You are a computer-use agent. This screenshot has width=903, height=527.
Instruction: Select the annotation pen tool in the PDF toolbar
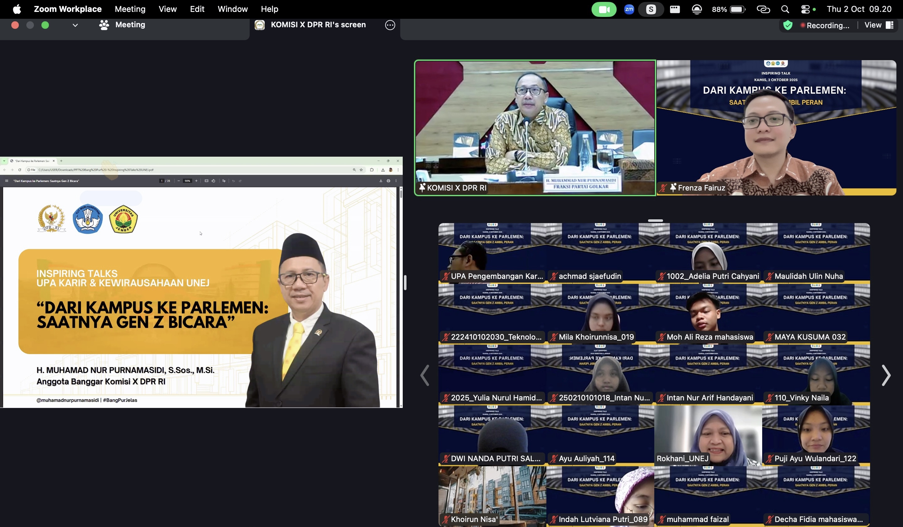point(224,181)
